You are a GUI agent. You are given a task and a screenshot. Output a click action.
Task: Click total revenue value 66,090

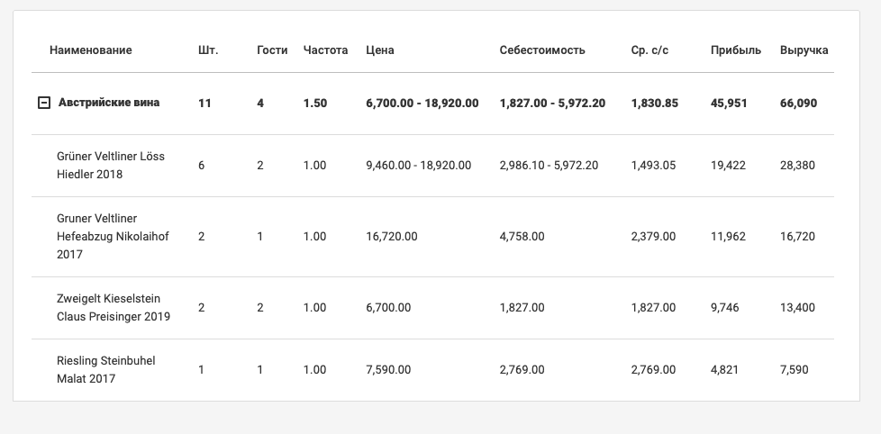point(798,104)
